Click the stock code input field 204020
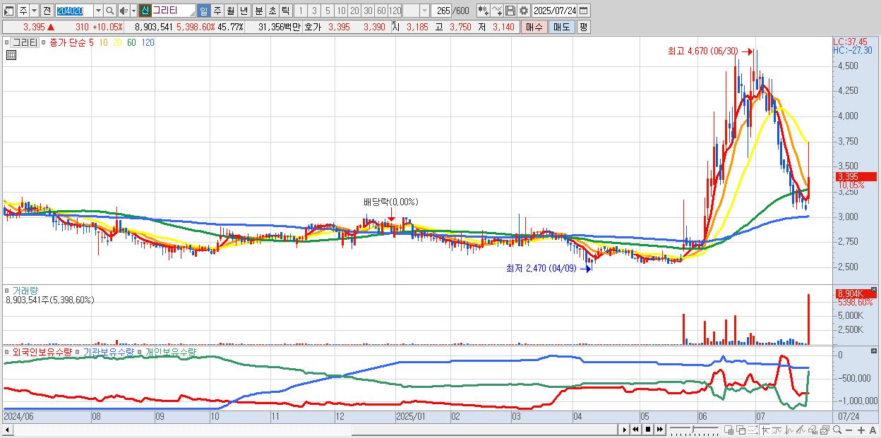The height and width of the screenshot is (438, 881). point(74,11)
